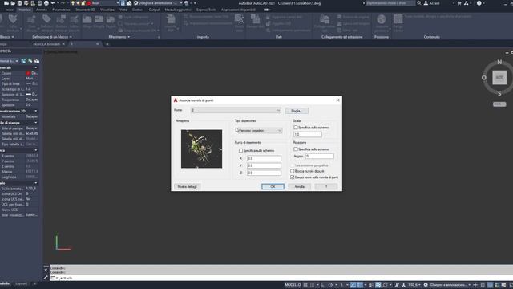Open the Nome dropdown in dialog
Screen dimensions: 513x289
pyautogui.click(x=236, y=111)
